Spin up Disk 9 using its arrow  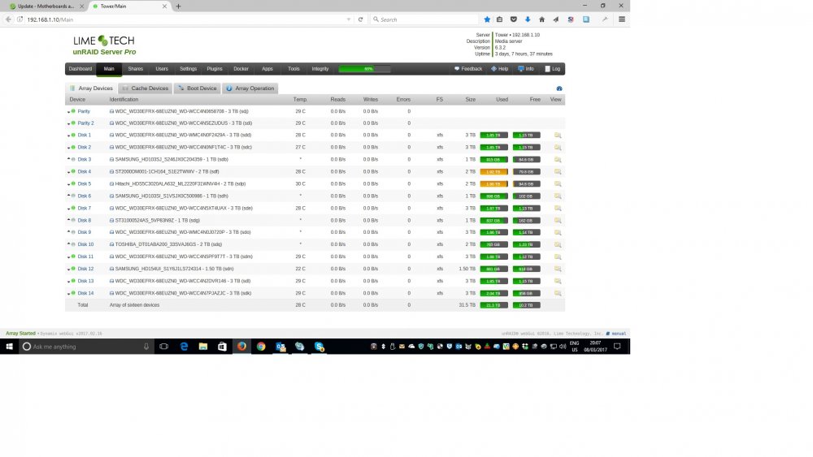tap(68, 231)
